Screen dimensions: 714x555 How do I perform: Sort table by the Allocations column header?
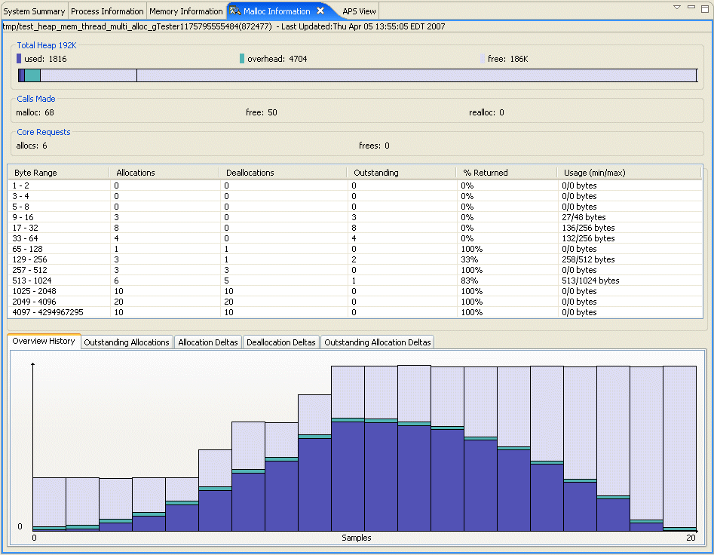pyautogui.click(x=136, y=172)
